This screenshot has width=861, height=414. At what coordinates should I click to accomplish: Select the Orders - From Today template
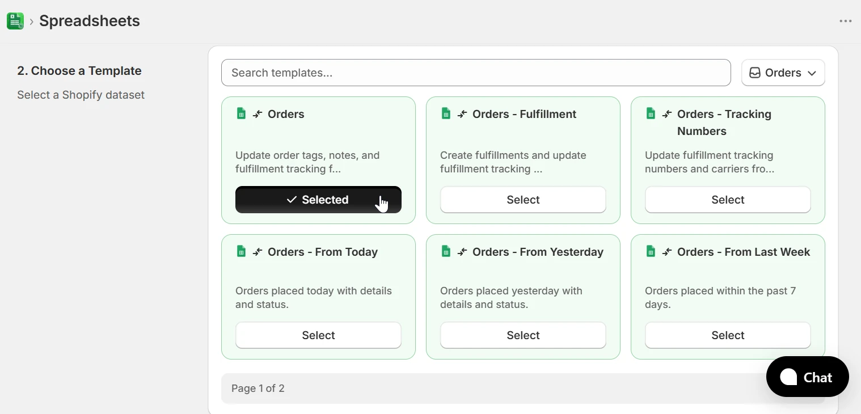(x=318, y=335)
